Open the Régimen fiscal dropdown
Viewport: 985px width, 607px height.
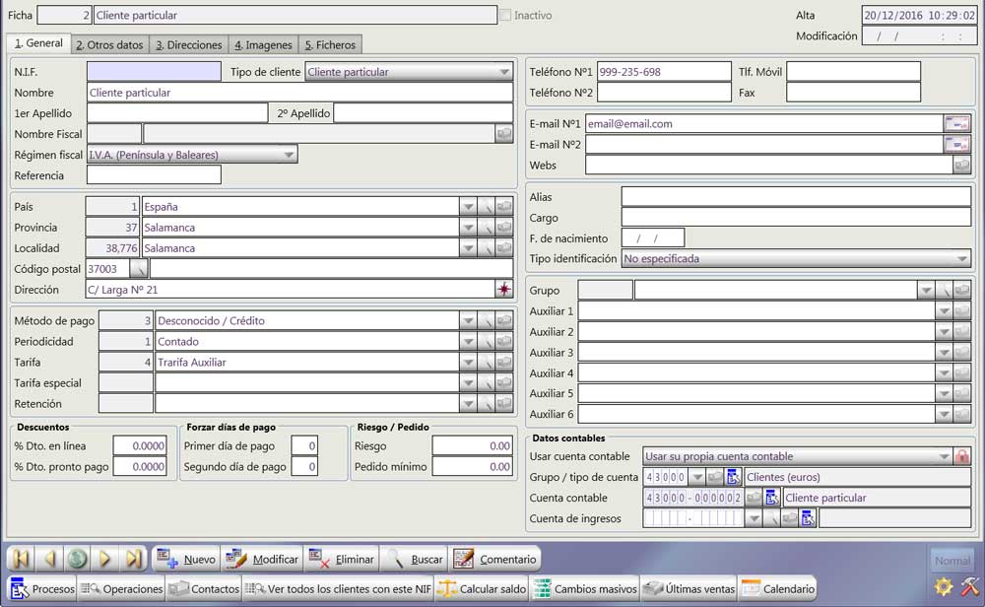coord(289,155)
